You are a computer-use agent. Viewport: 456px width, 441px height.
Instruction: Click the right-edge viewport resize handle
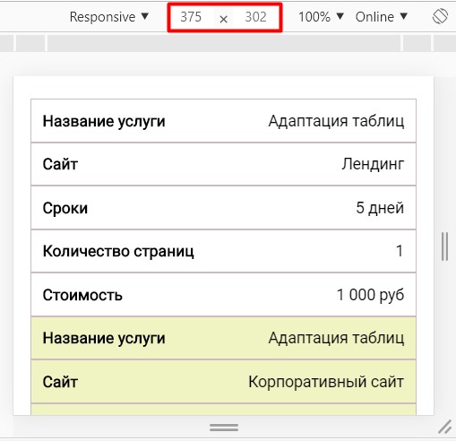coord(444,246)
